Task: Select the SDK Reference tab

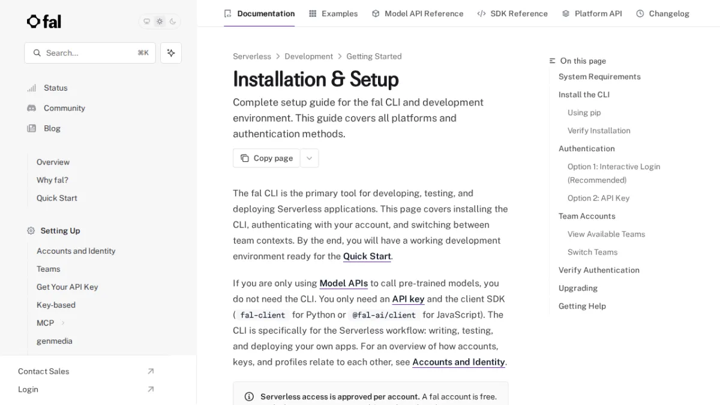Action: [x=512, y=13]
